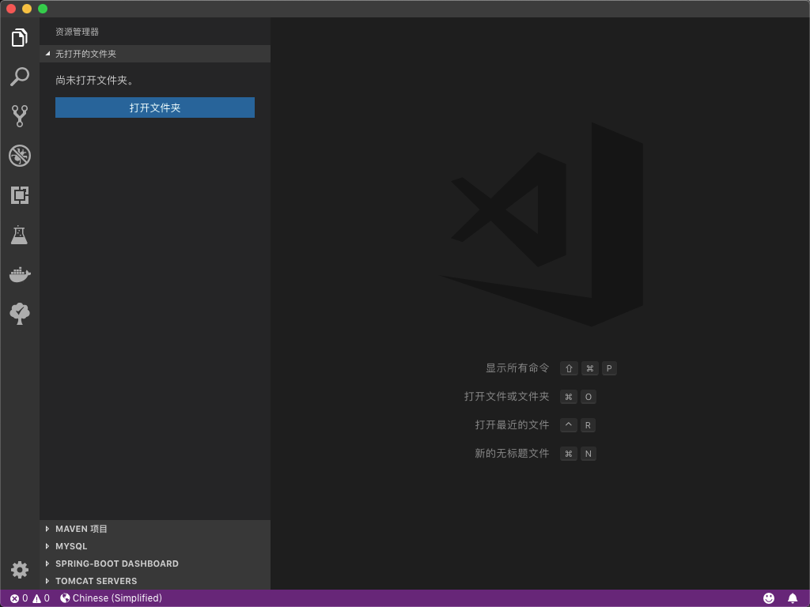
Task: Select the 资源管理器 panel header
Action: [x=73, y=32]
